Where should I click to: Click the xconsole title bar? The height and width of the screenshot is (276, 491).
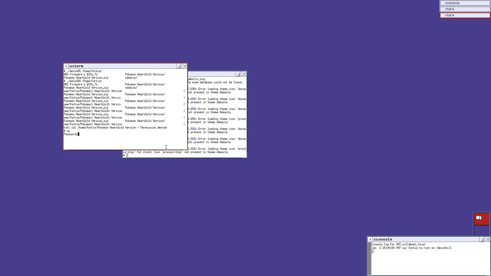coord(425,239)
